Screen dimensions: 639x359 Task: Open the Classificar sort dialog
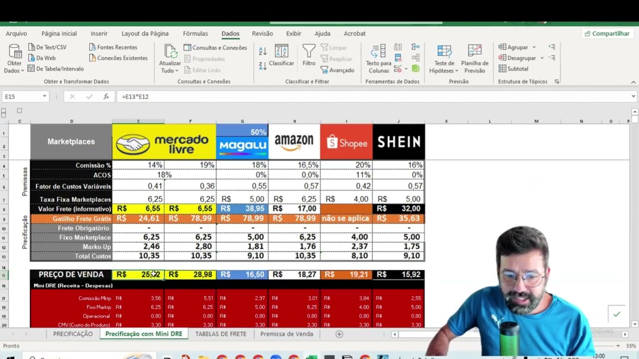point(281,55)
